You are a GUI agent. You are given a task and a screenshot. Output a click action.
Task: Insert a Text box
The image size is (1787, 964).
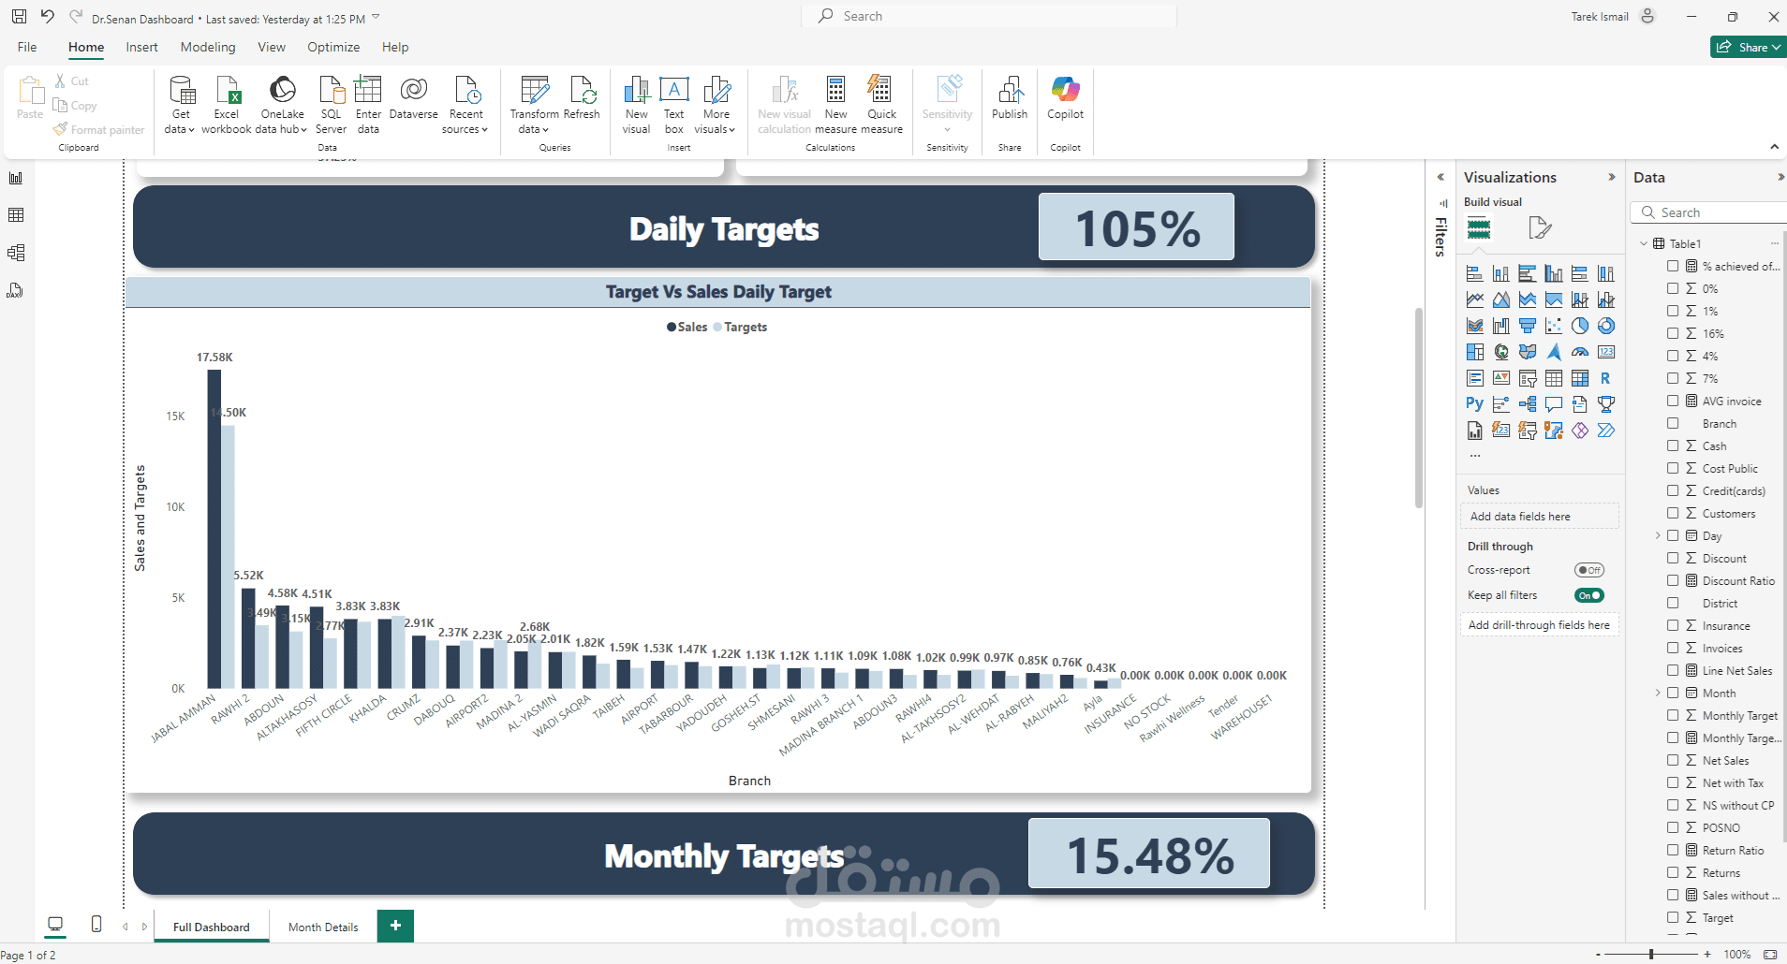pyautogui.click(x=674, y=105)
